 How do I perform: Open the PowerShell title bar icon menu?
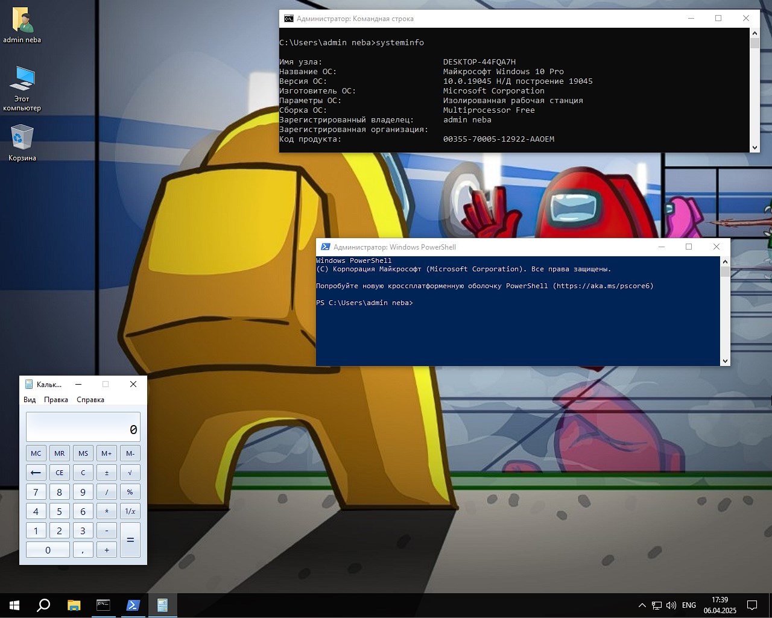click(326, 247)
